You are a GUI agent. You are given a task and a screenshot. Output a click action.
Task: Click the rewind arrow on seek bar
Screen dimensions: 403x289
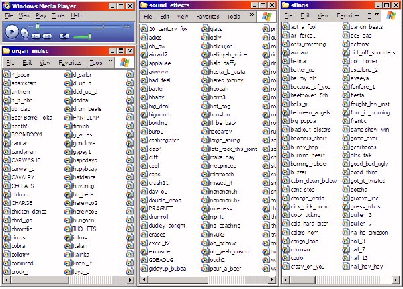(31, 26)
